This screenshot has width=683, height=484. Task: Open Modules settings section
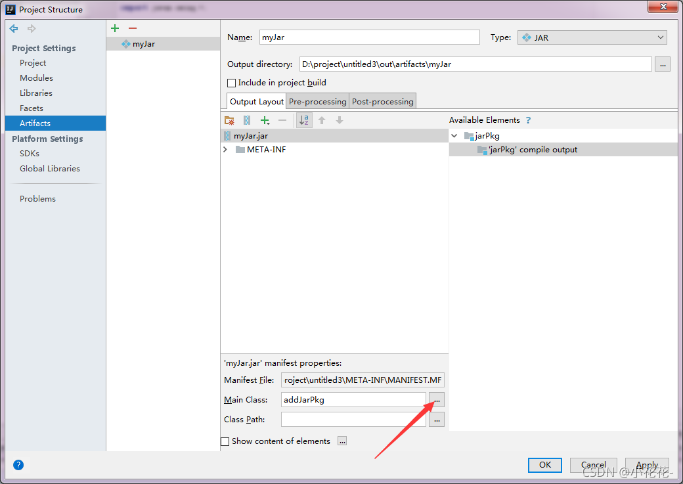pyautogui.click(x=36, y=77)
